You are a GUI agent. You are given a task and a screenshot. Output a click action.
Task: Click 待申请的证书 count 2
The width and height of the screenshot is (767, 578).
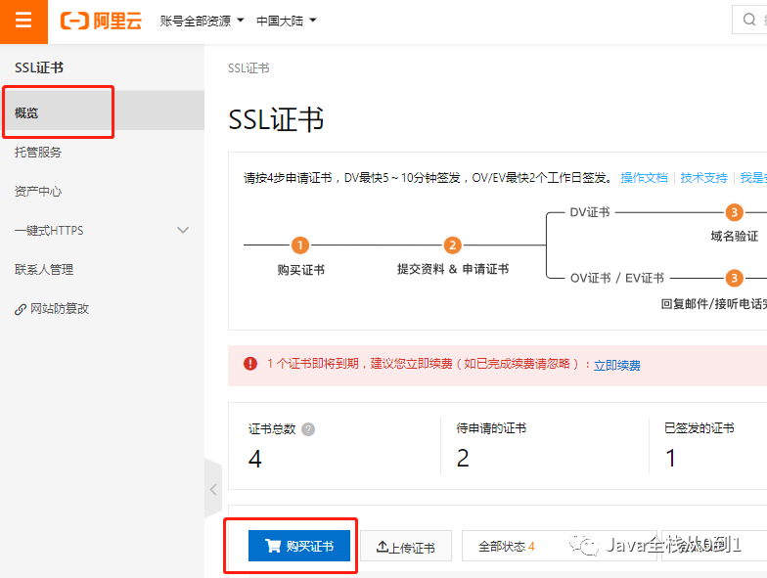coord(463,458)
